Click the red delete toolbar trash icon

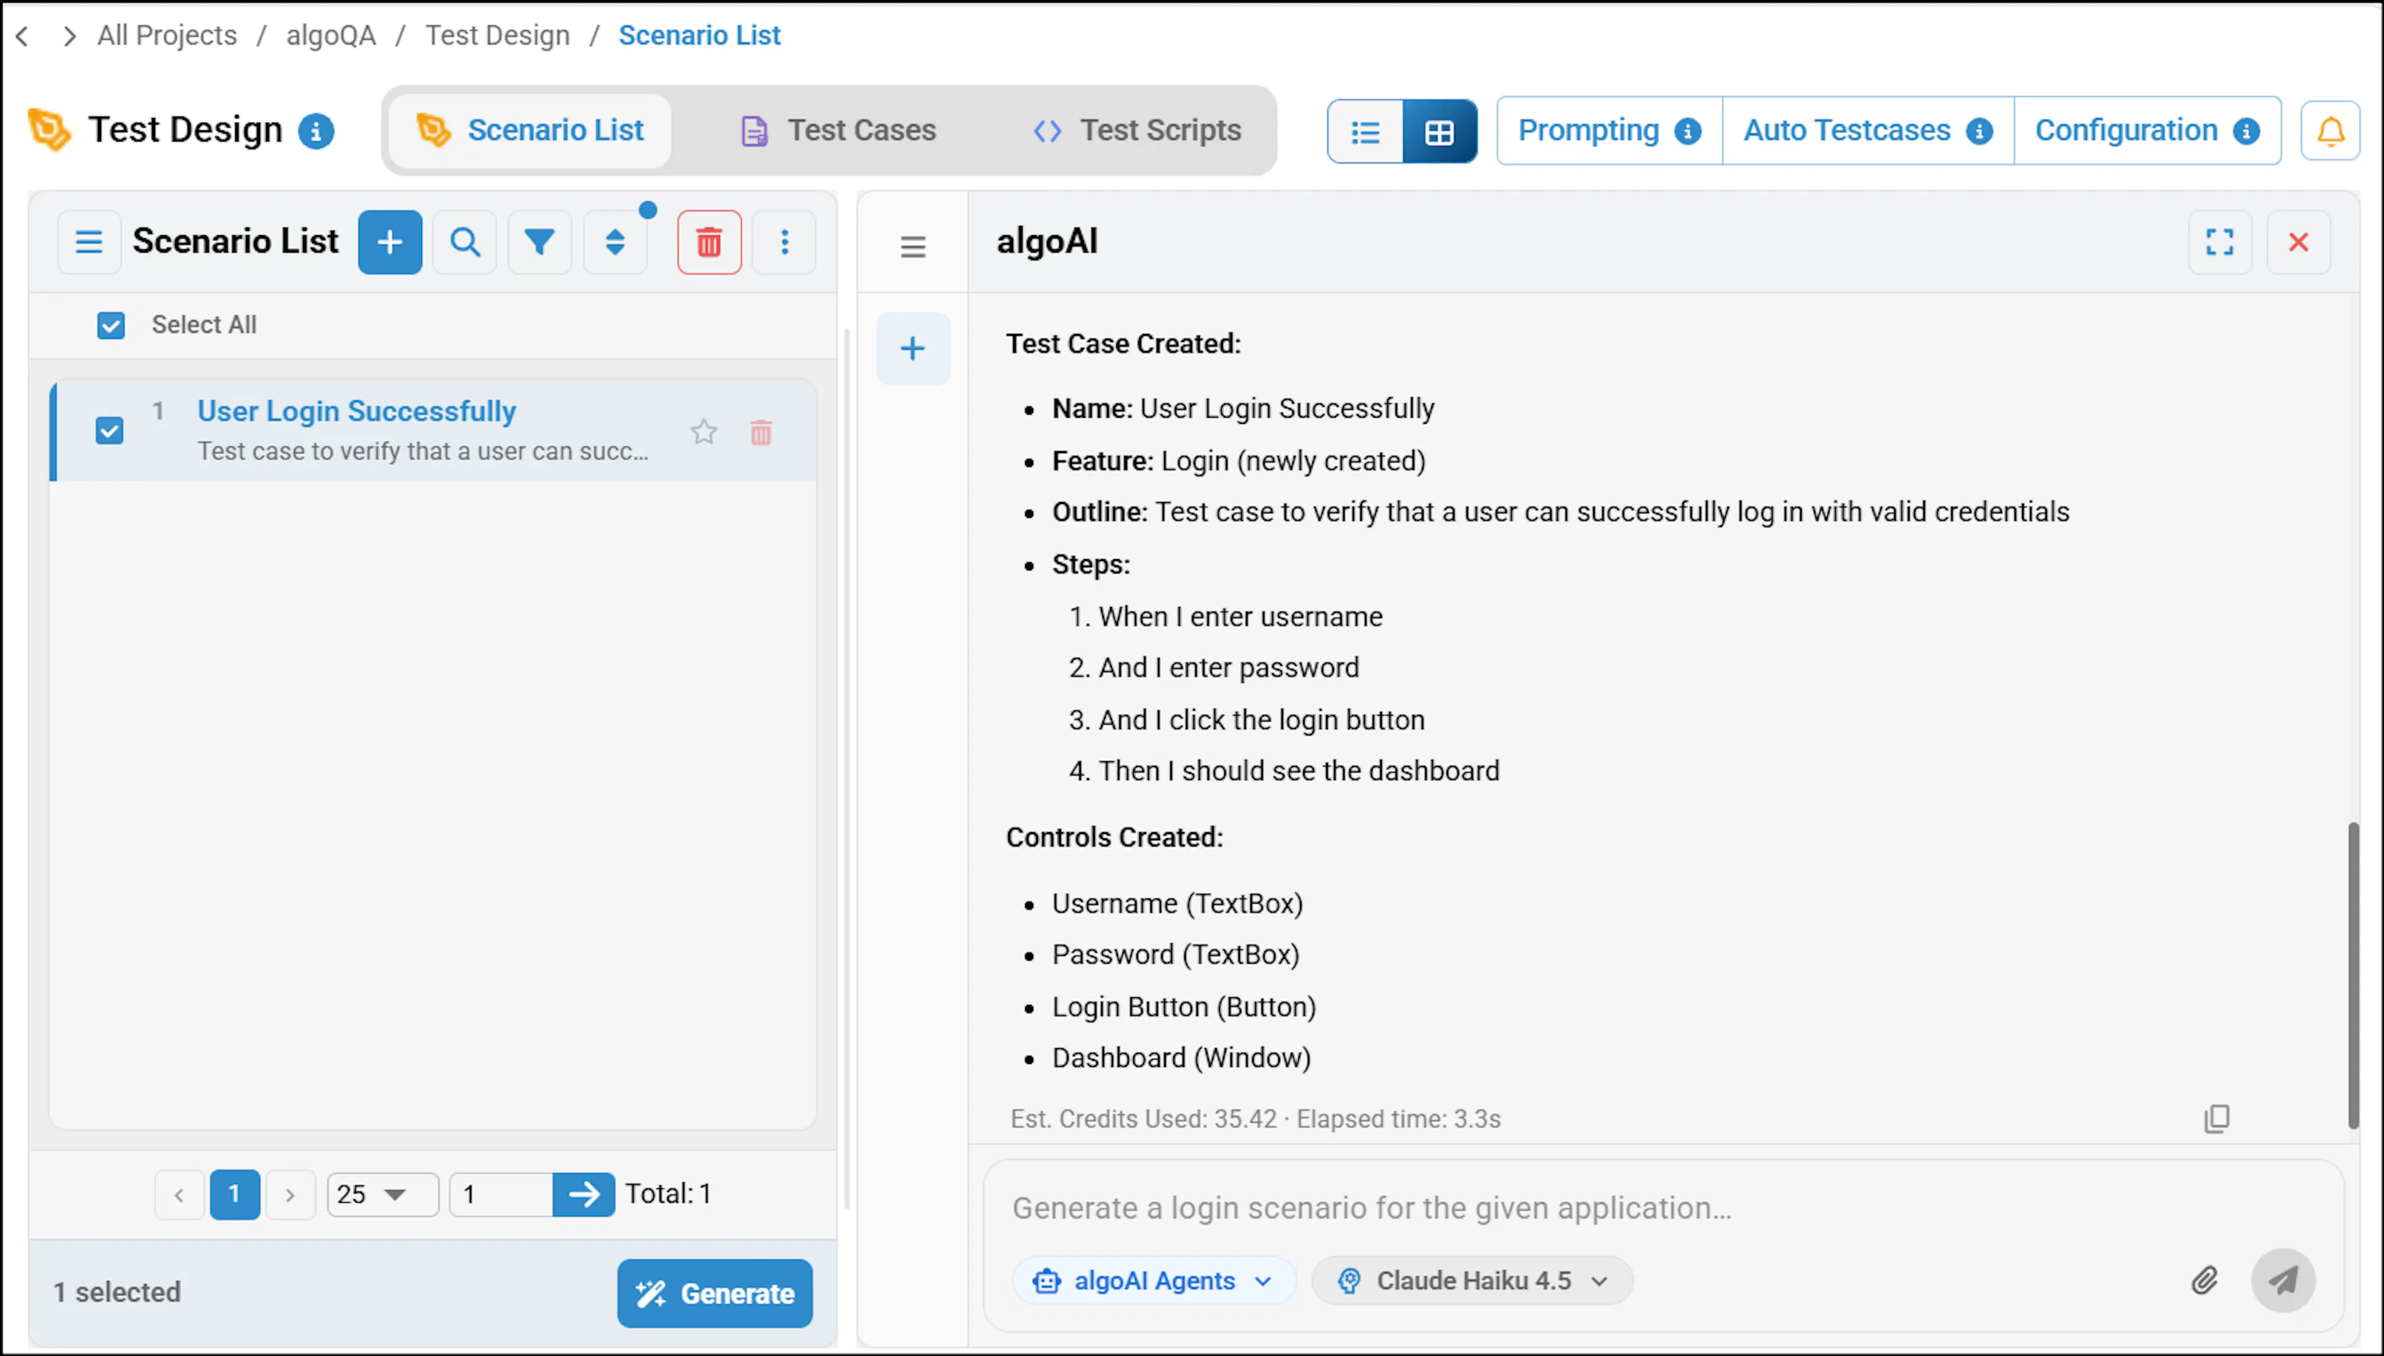(x=709, y=242)
